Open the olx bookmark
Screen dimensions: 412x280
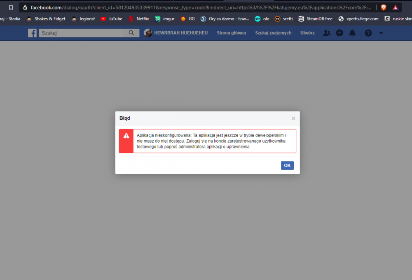coord(262,19)
